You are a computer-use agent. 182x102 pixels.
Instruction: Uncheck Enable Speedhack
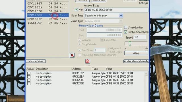pyautogui.click(x=125, y=32)
